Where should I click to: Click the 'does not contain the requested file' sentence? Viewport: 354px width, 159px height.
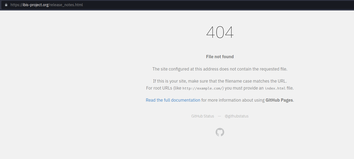point(220,69)
